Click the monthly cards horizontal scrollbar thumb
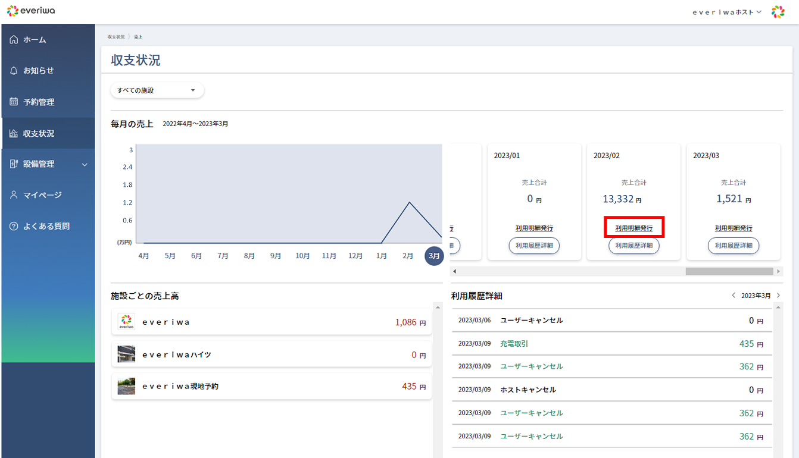Screen dimensions: 799x458 coord(730,271)
